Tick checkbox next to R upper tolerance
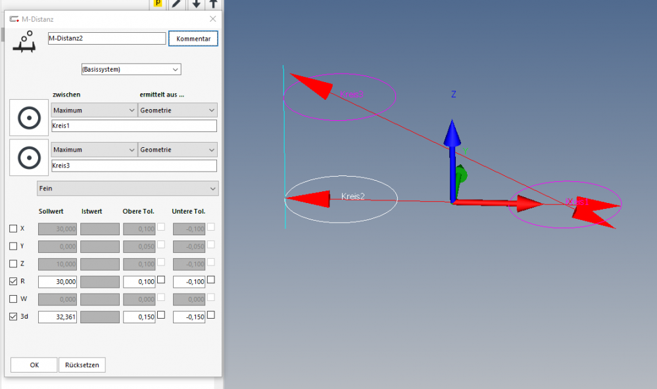657x389 pixels. click(x=161, y=279)
